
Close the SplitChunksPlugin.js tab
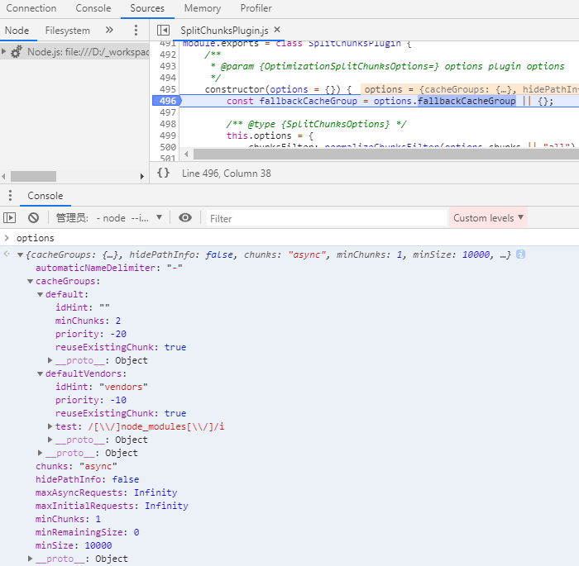coord(277,30)
